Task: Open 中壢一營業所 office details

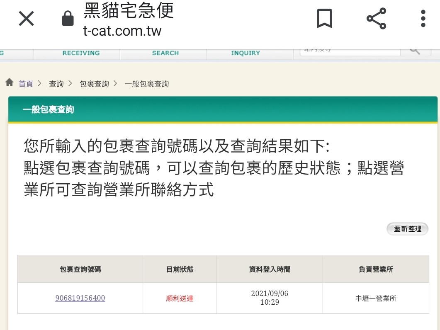Action: pos(376,298)
